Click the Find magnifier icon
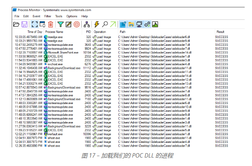 tap(105, 25)
